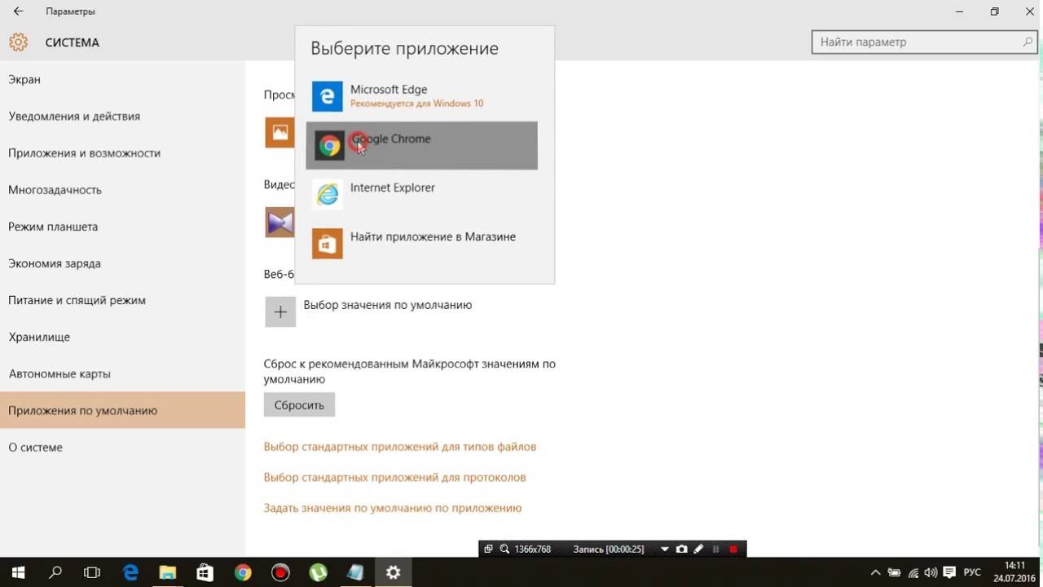The image size is (1043, 587).
Task: Take a snapshot with camera icon
Action: coord(682,549)
